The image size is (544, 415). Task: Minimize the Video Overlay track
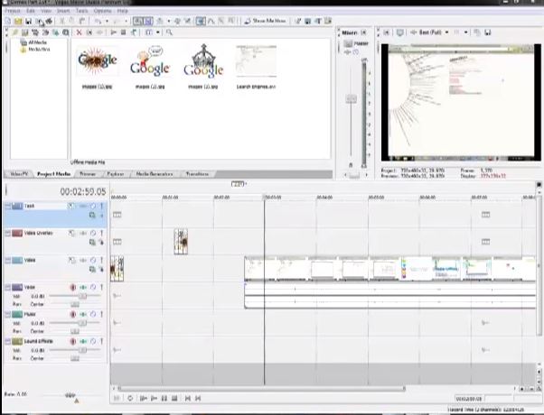(7, 233)
